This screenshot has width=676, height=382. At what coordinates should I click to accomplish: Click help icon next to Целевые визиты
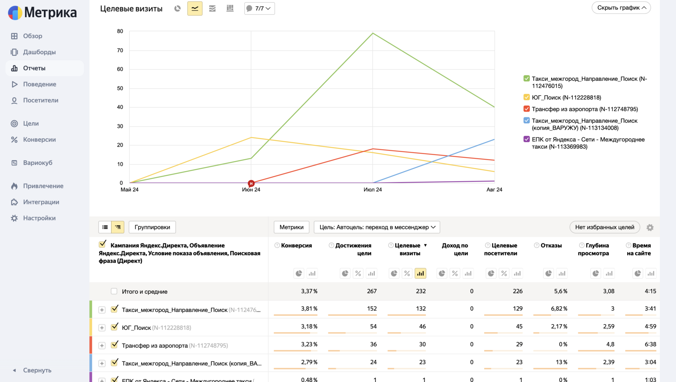[391, 245]
